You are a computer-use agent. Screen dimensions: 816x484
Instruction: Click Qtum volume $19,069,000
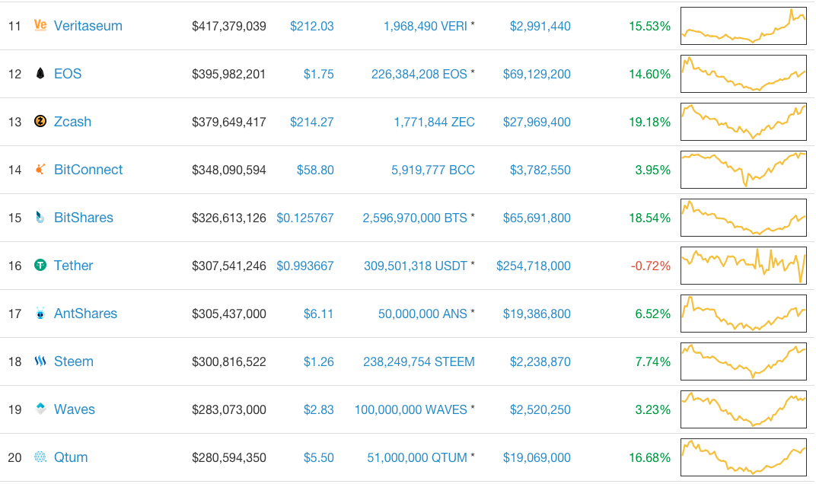pos(537,457)
